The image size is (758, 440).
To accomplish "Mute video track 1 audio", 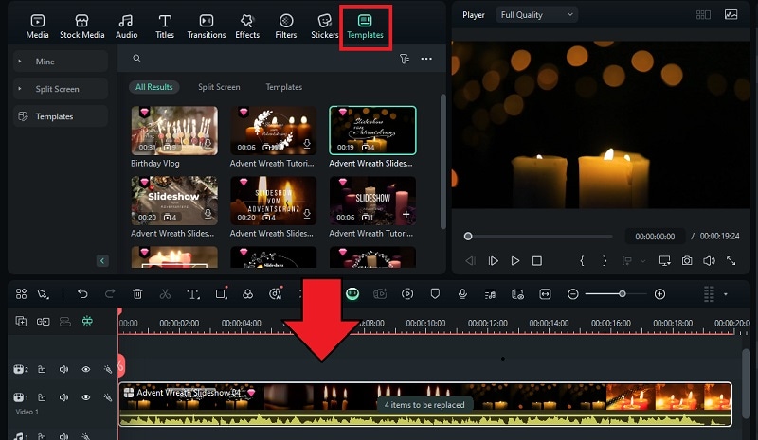I will pos(63,397).
